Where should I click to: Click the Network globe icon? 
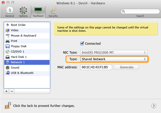(7, 62)
